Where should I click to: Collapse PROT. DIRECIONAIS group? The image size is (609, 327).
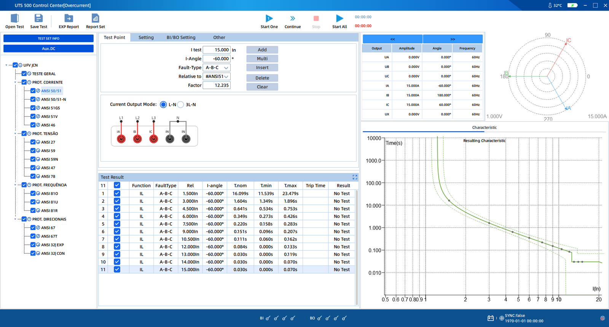(x=15, y=219)
